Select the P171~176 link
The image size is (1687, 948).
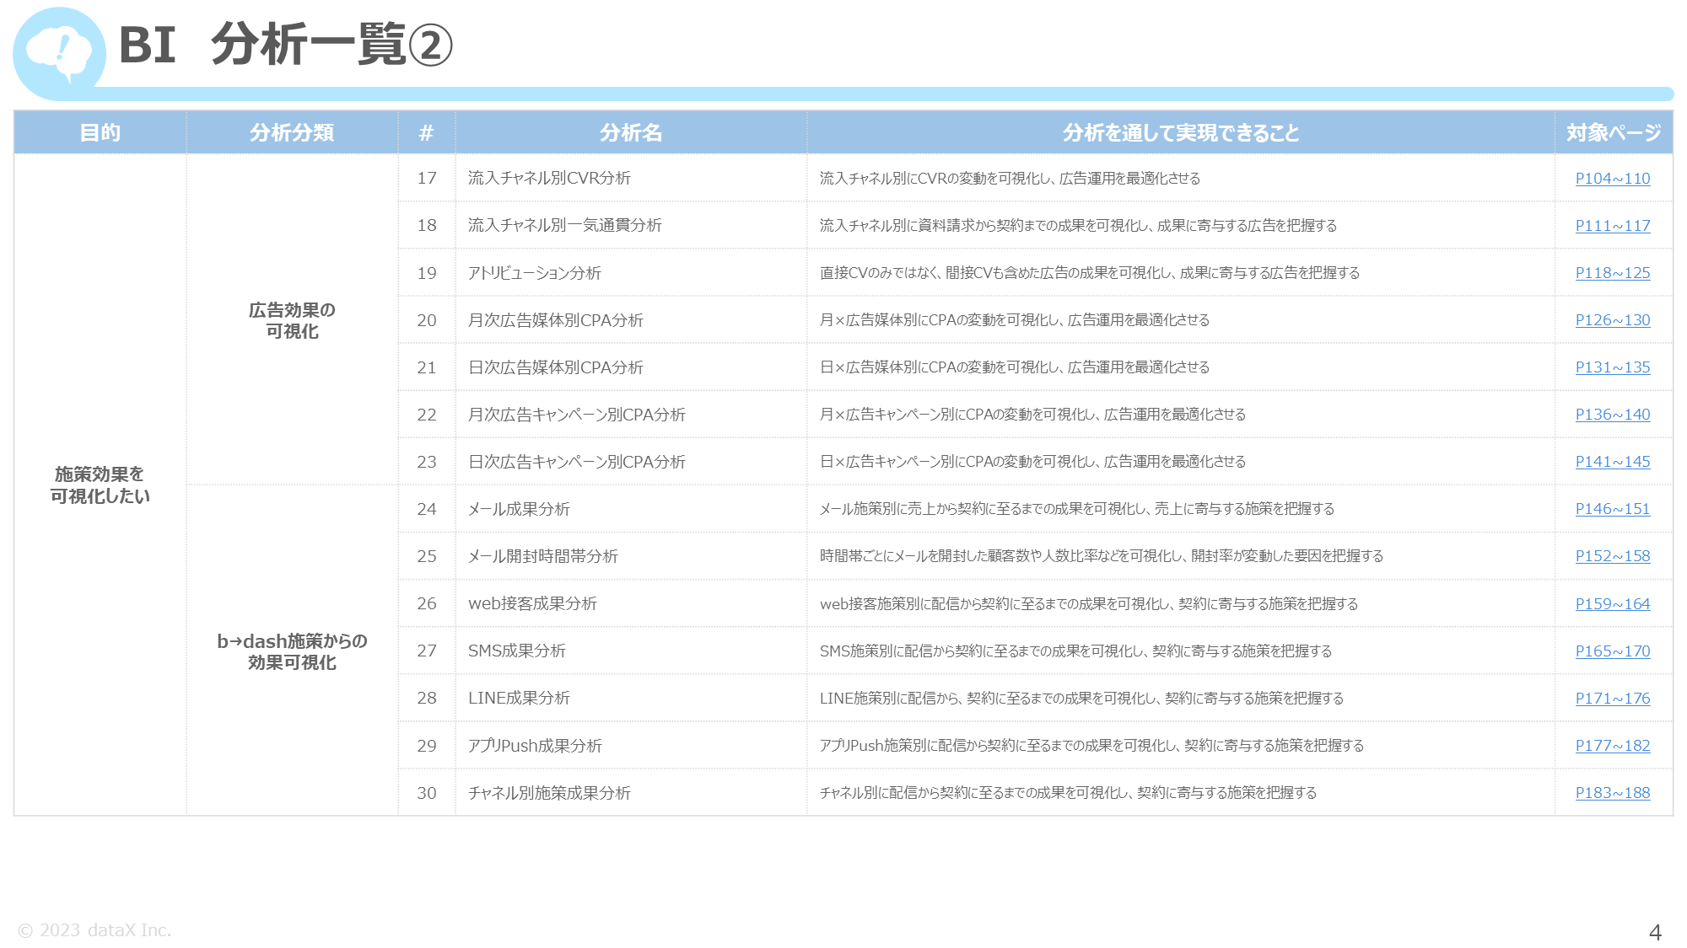click(x=1612, y=699)
